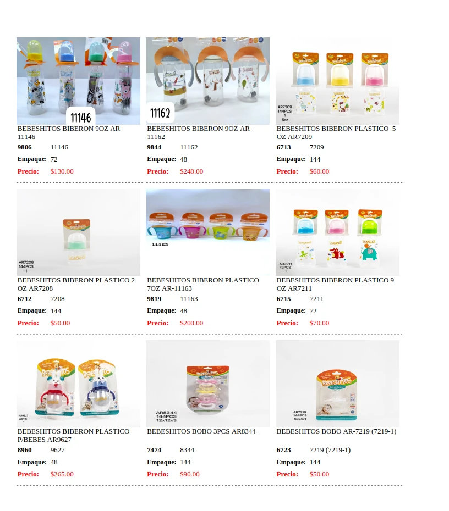Open the AR9627 bunny bottle product image
The height and width of the screenshot is (511, 449).
pos(78,384)
